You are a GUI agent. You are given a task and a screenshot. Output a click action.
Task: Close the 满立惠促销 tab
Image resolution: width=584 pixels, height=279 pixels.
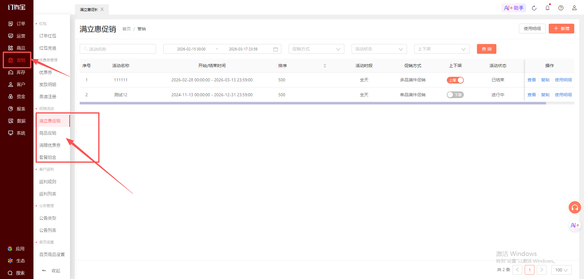click(102, 9)
